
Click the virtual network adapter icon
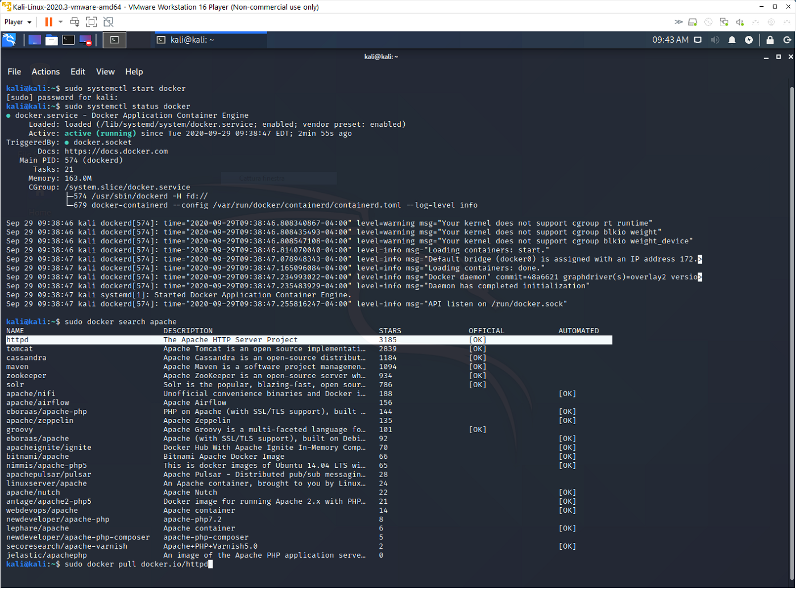(724, 22)
